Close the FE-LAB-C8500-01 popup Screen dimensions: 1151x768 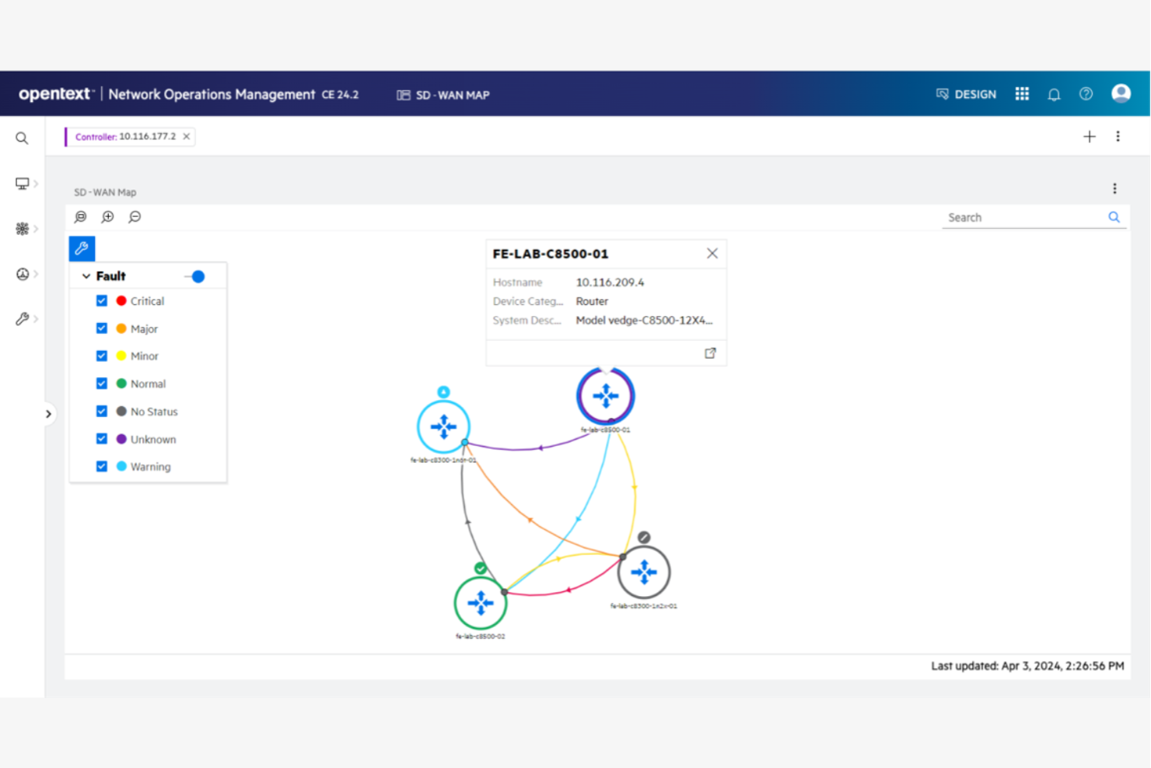tap(712, 254)
